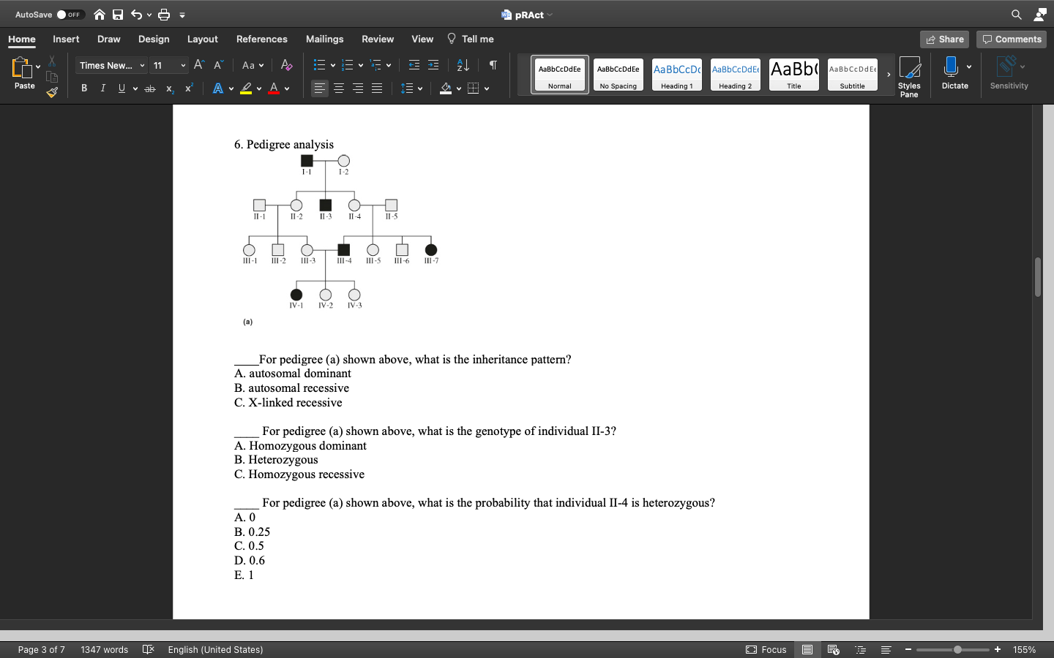Toggle AutoSave switch

pos(70,15)
